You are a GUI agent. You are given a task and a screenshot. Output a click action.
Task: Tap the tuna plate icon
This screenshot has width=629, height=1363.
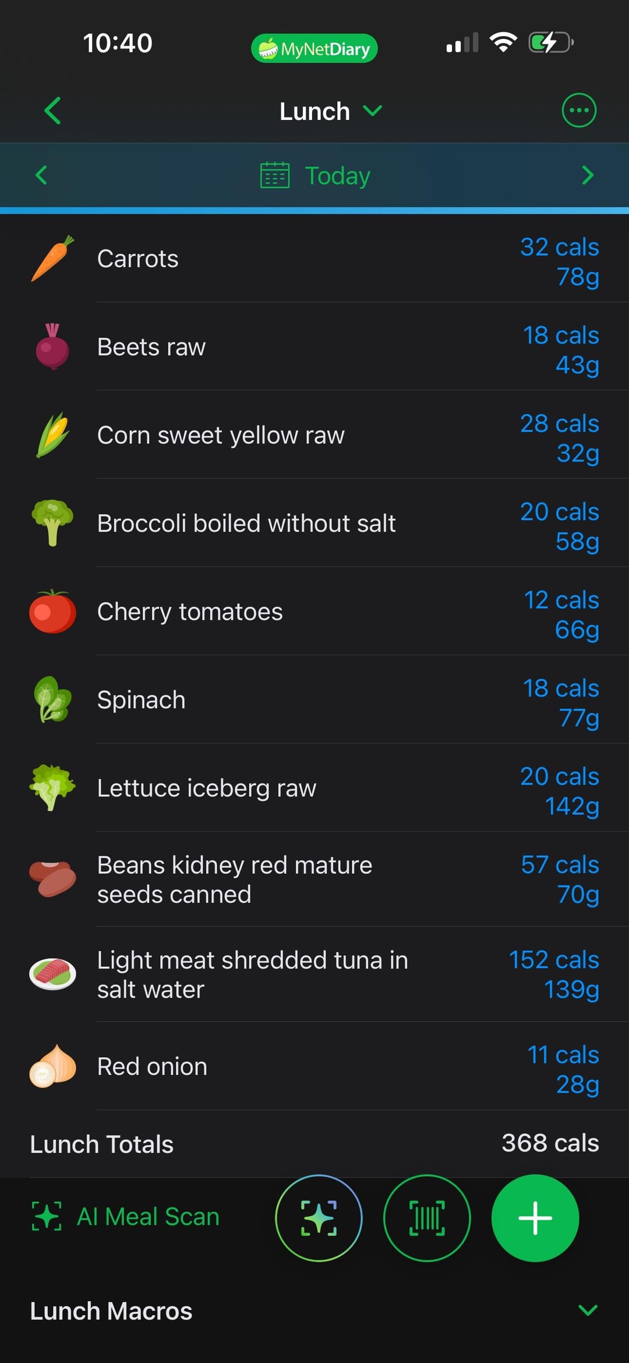(x=52, y=974)
